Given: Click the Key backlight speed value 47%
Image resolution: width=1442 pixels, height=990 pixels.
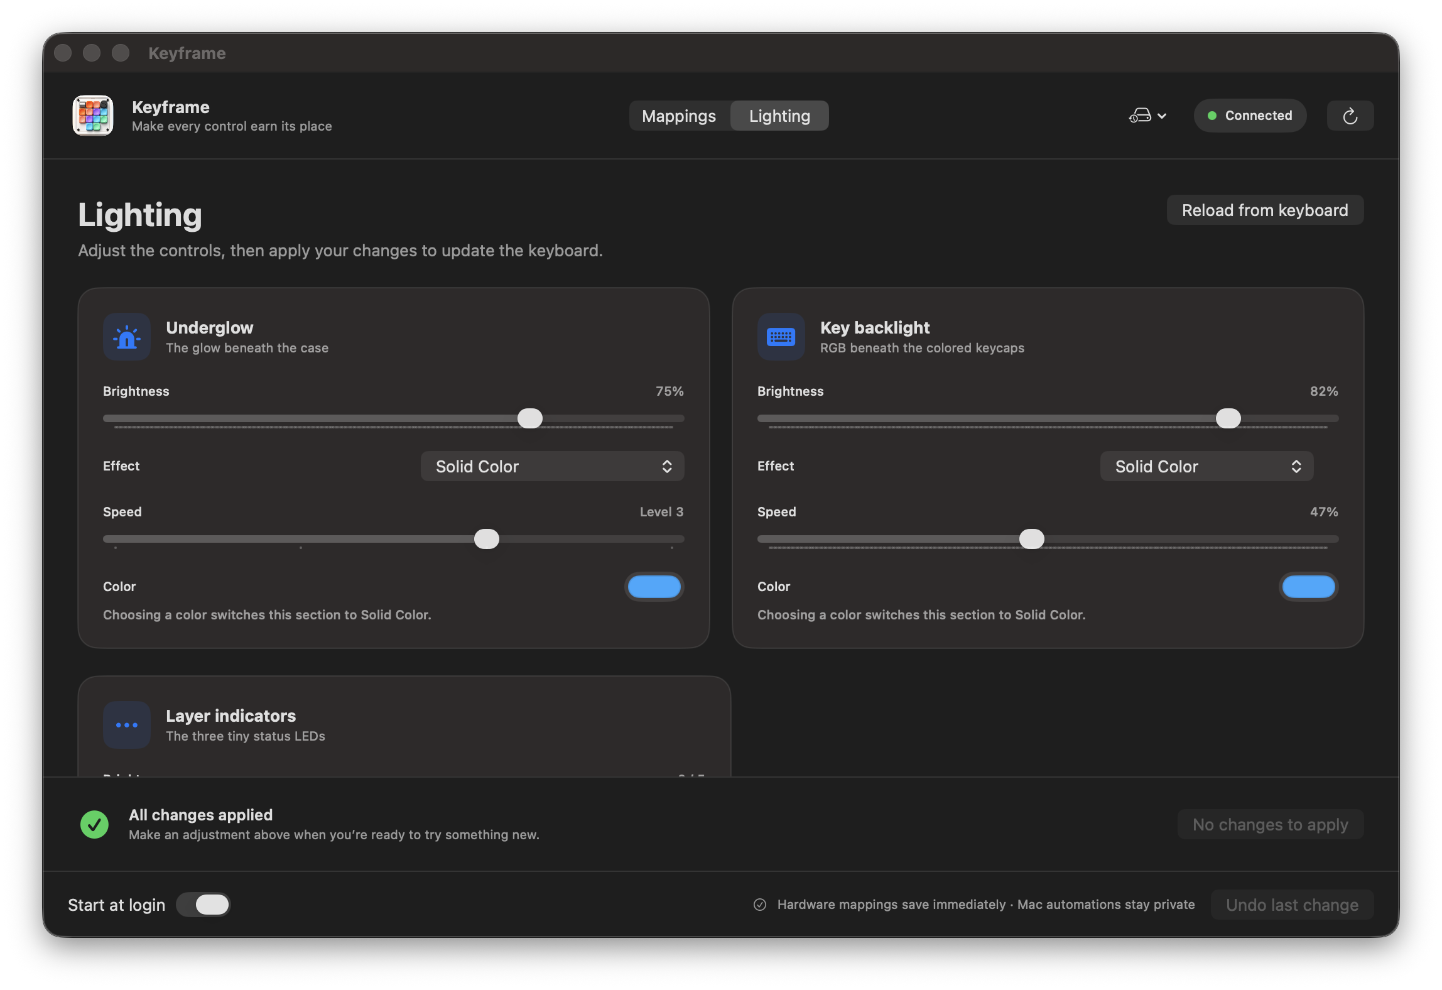Looking at the screenshot, I should coord(1324,511).
